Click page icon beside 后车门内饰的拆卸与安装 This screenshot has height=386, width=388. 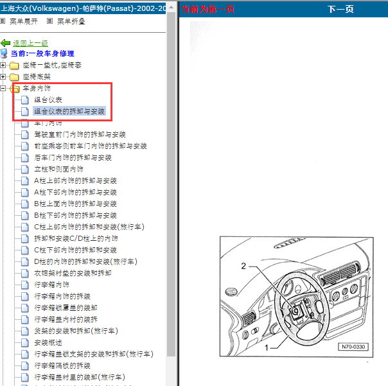click(25, 157)
